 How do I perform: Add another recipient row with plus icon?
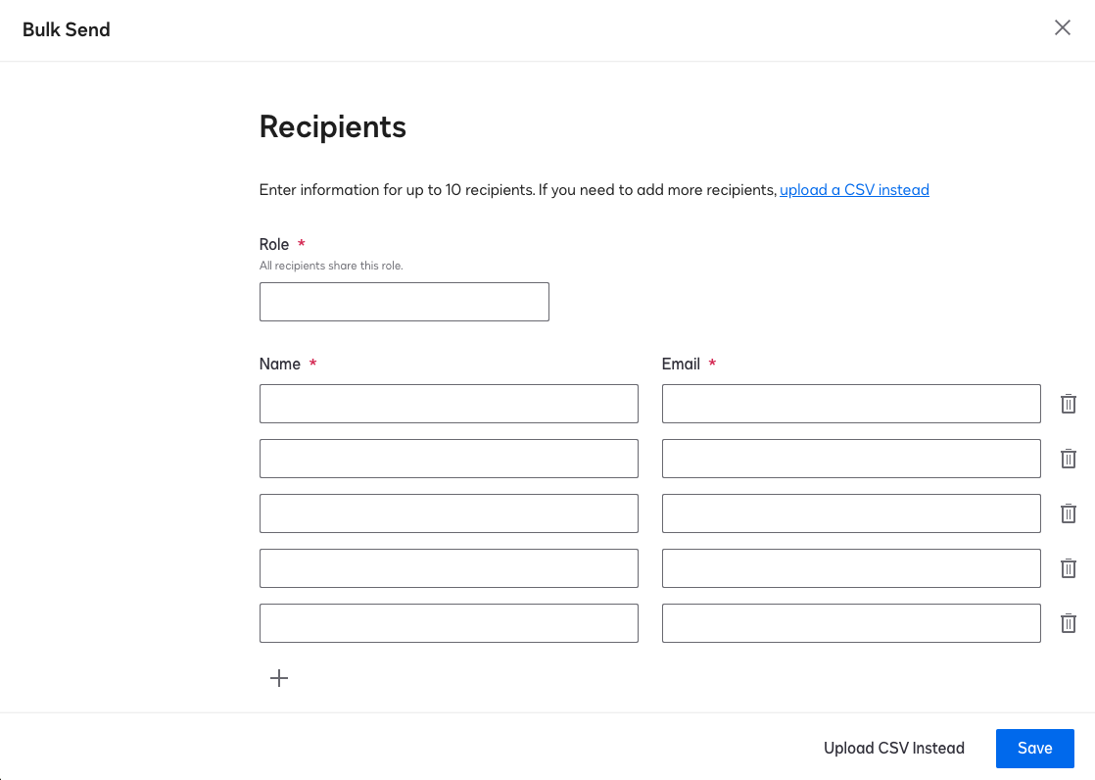279,678
